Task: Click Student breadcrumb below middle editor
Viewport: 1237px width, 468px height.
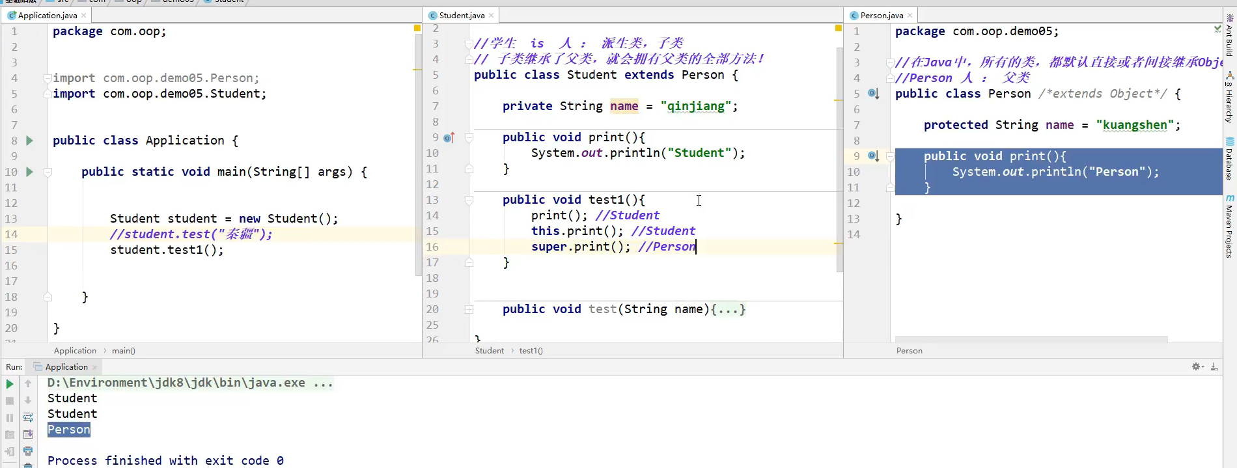Action: (490, 351)
